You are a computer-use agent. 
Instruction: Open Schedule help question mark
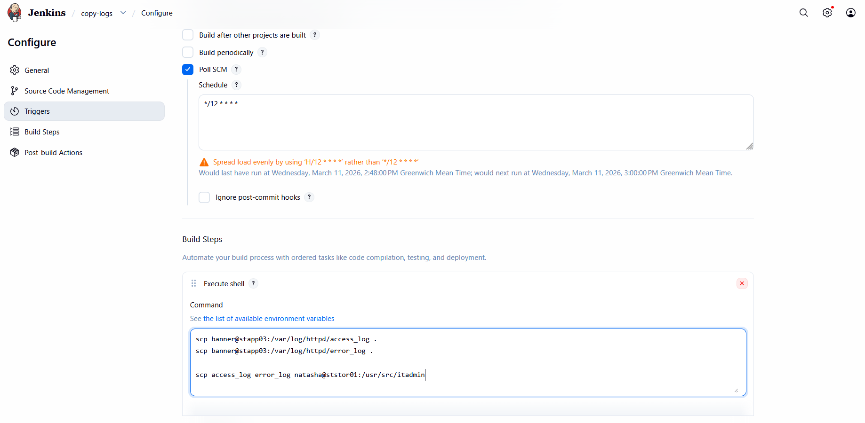(237, 85)
